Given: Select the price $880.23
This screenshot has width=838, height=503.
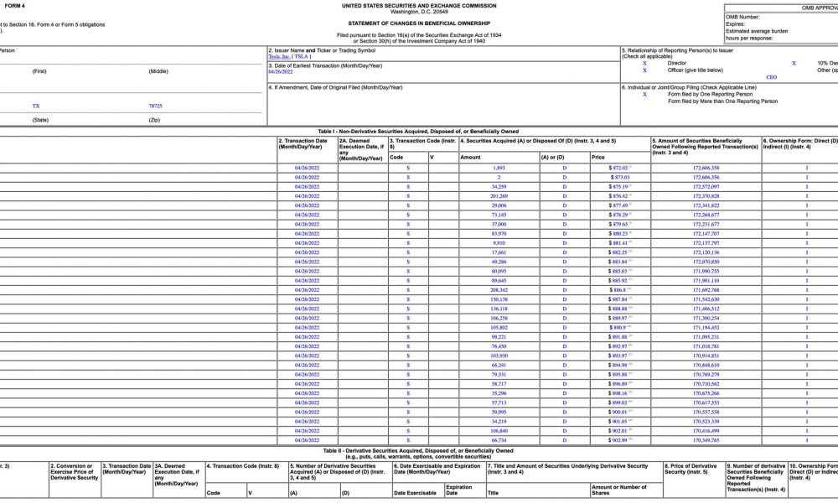Looking at the screenshot, I should point(618,234).
